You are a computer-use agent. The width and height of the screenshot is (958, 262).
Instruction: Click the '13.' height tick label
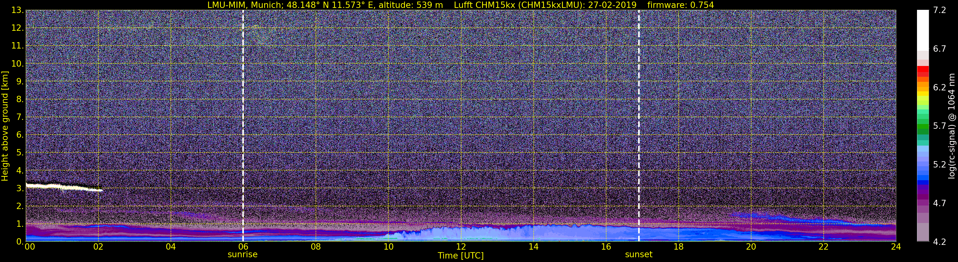[17, 10]
